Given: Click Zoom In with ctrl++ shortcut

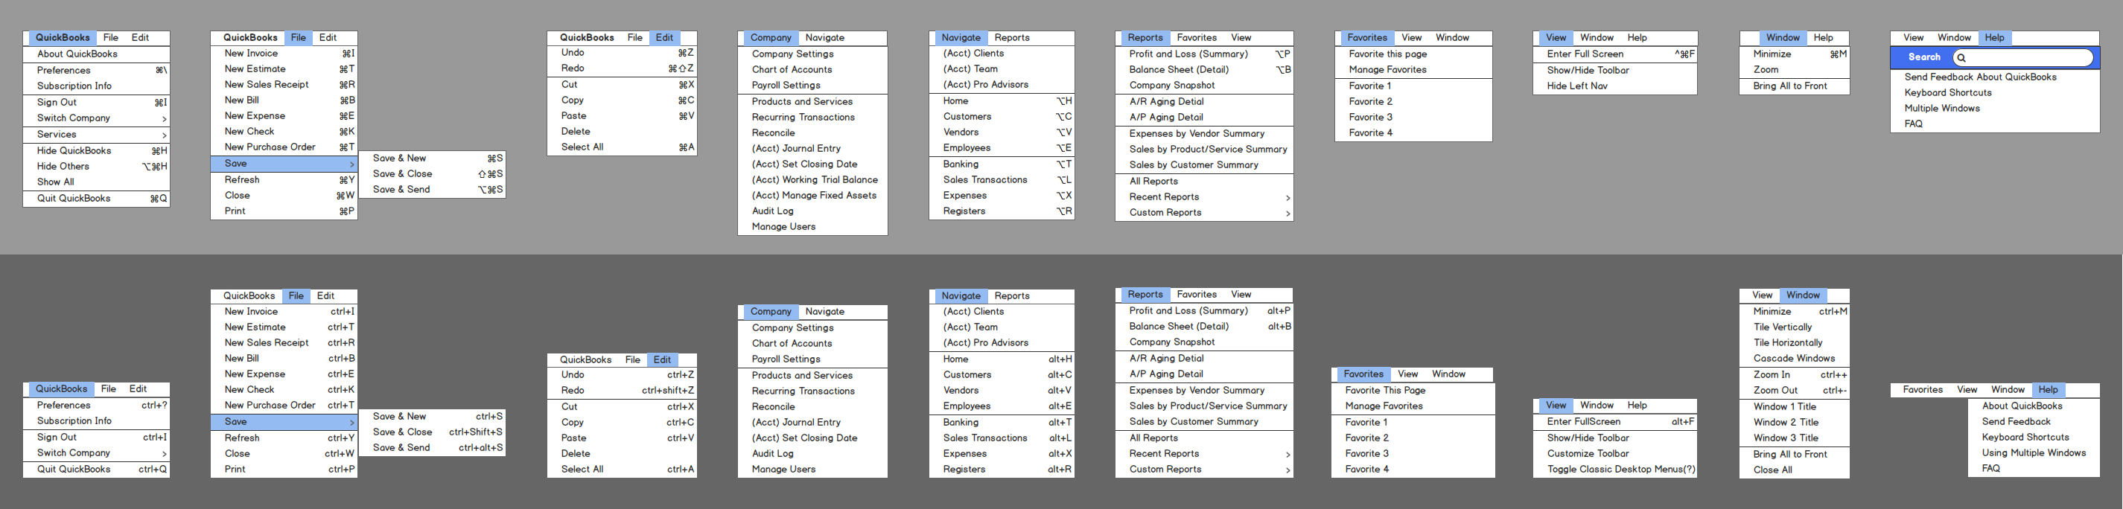Looking at the screenshot, I should click(1794, 376).
